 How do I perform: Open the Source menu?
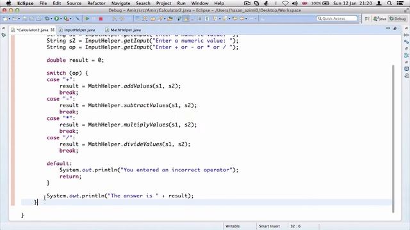point(74,3)
